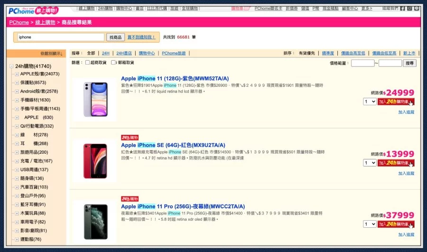Open quantity dropdown for iPhone SE (64G)
This screenshot has width=427, height=252.
(370, 163)
